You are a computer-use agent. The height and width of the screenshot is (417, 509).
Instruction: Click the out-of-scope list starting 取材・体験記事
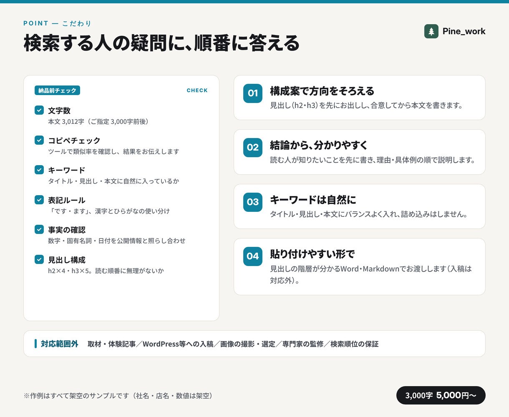[x=233, y=344]
